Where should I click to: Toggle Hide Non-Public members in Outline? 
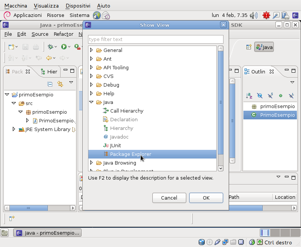tap(281, 96)
